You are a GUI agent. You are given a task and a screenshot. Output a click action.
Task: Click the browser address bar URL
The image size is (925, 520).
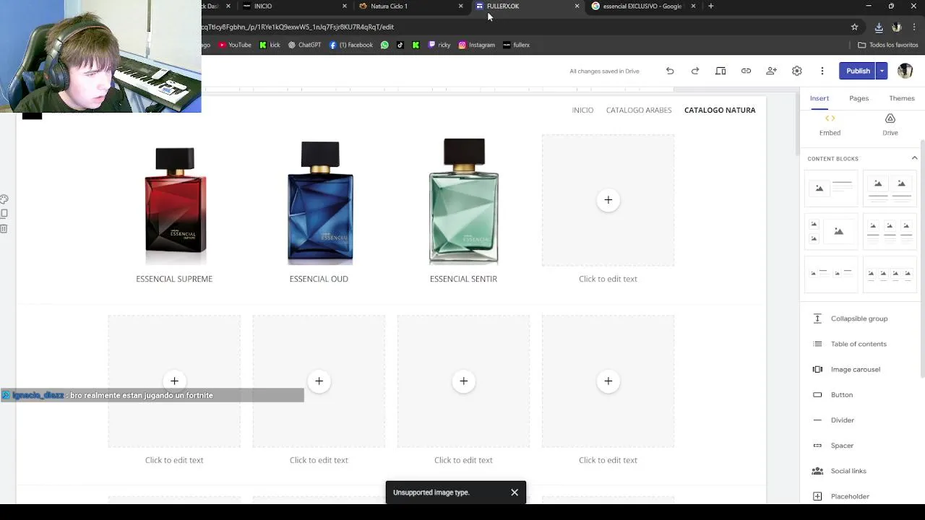[x=298, y=27]
